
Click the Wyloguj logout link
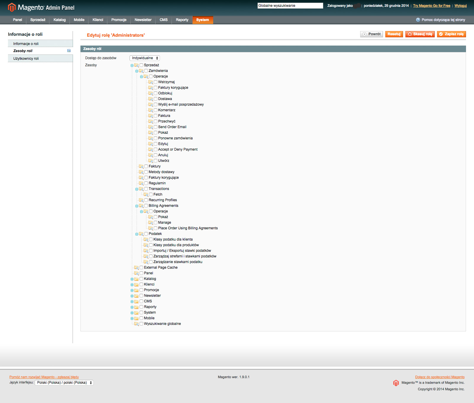pos(460,6)
